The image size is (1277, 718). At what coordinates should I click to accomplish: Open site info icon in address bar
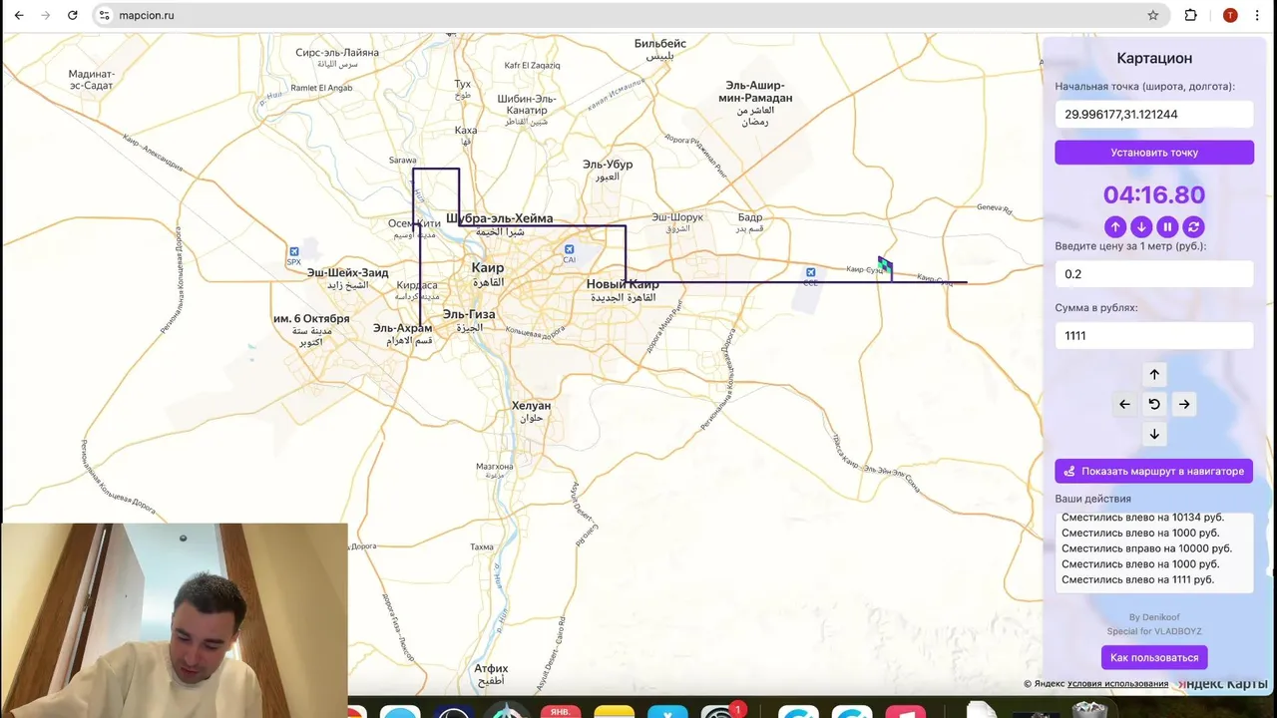[105, 15]
